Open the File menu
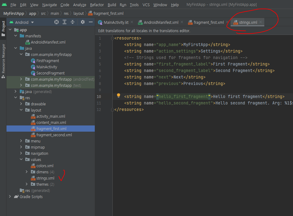 click(x=13, y=5)
